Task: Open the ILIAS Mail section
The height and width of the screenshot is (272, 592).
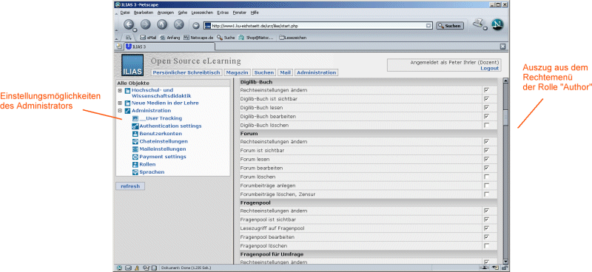Action: pyautogui.click(x=286, y=72)
